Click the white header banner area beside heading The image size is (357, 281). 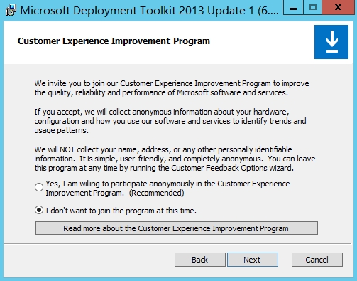coord(261,41)
